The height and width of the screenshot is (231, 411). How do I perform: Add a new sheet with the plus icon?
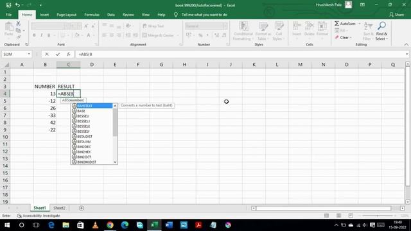pos(82,208)
